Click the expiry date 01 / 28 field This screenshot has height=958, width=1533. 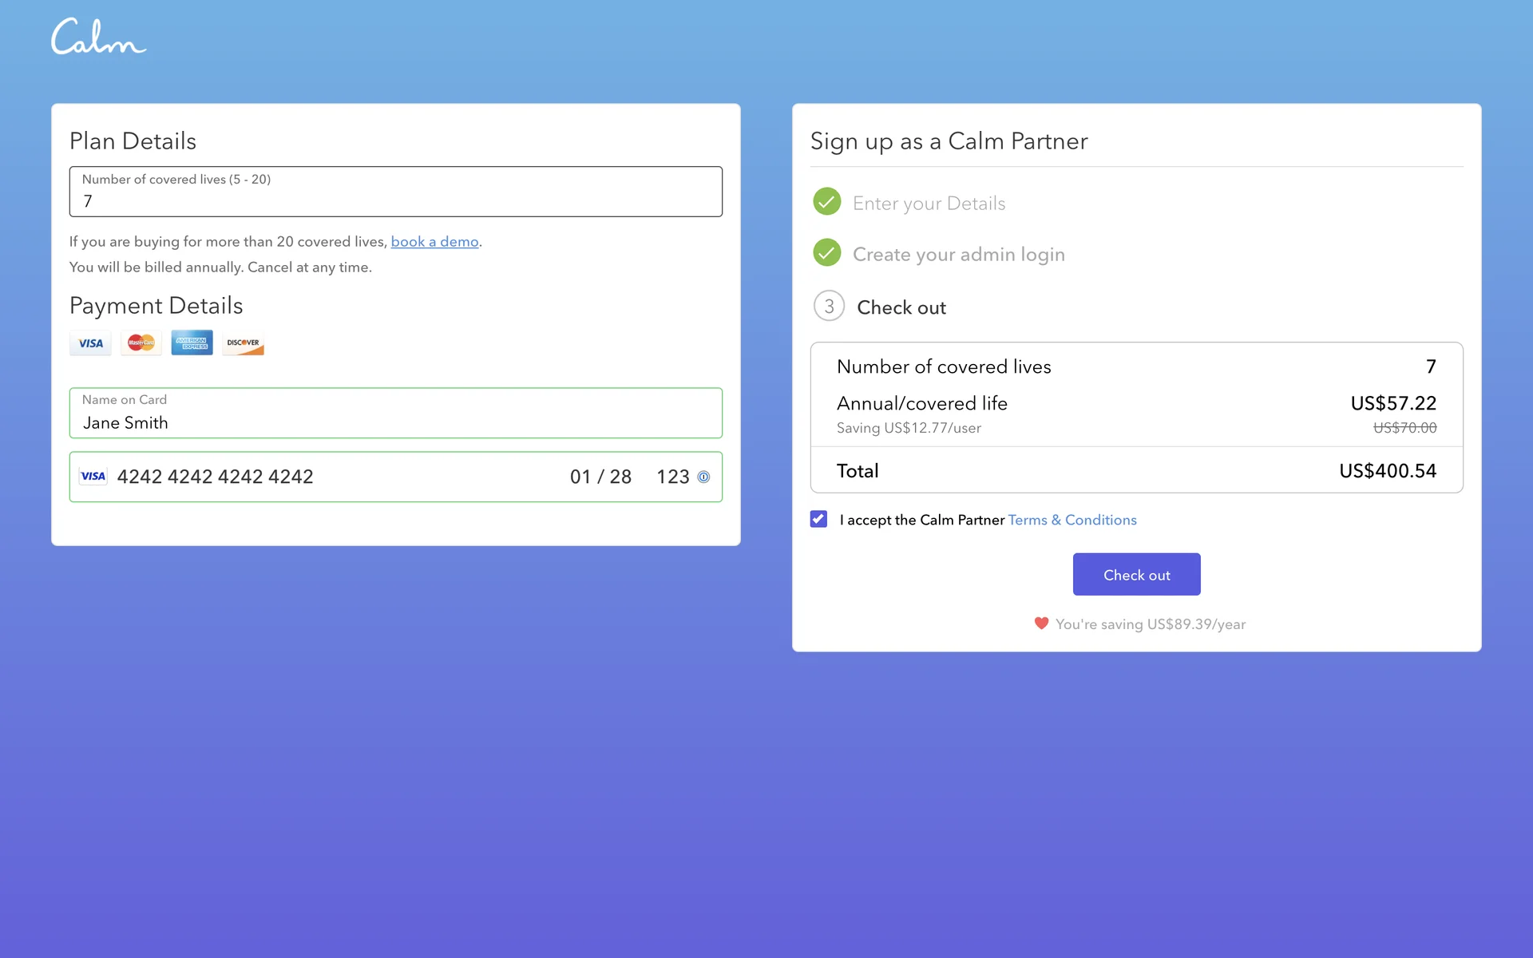tap(600, 477)
